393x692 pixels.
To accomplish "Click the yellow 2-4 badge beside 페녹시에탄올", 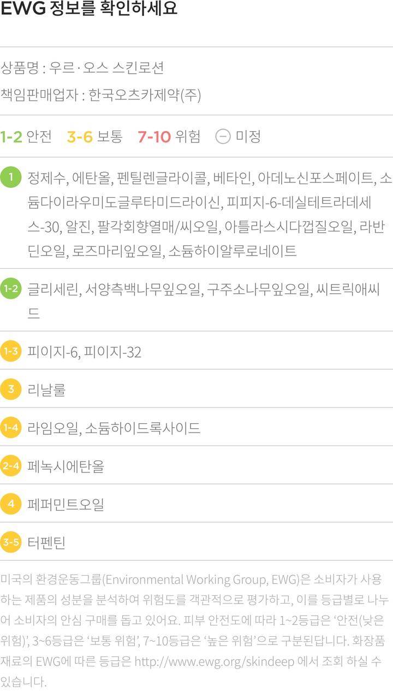I will [x=11, y=466].
